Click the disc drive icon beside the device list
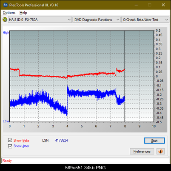 [5, 19]
